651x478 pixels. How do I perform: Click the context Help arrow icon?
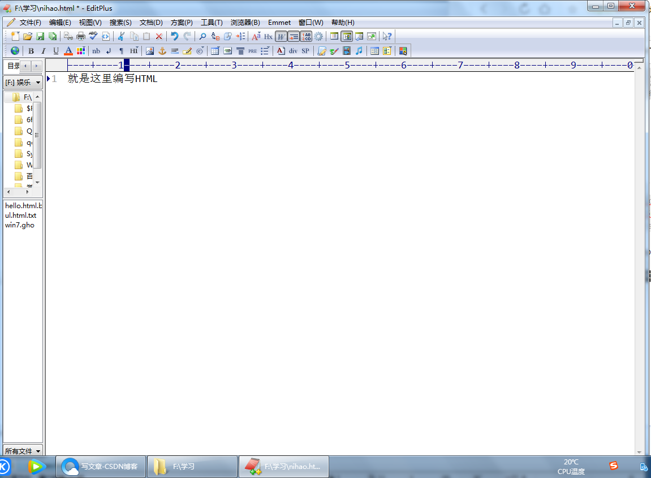(x=387, y=37)
